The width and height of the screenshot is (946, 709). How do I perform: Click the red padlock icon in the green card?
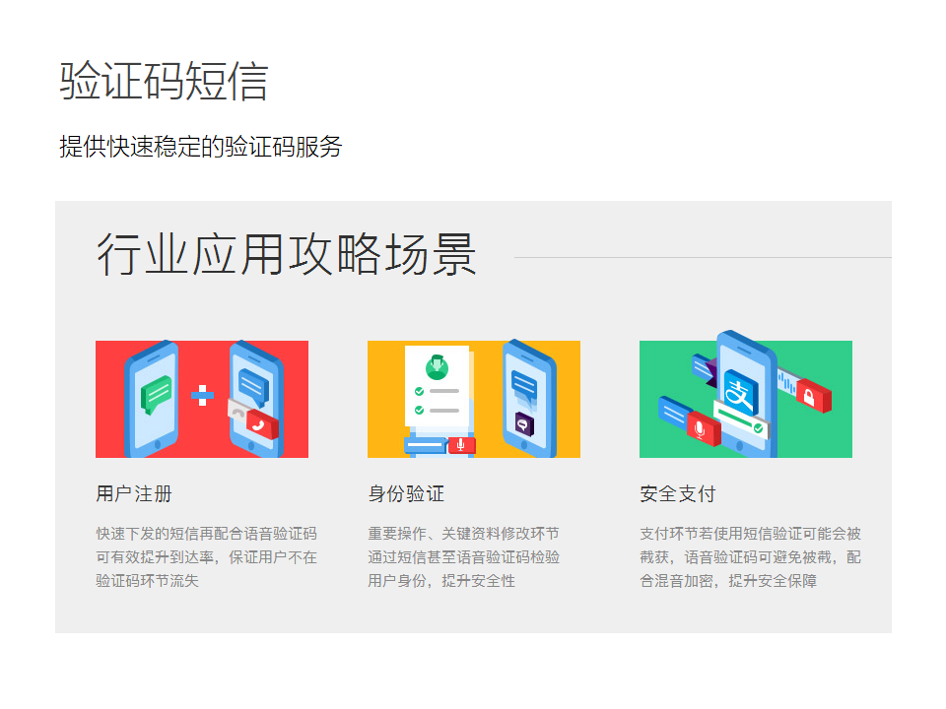(x=813, y=396)
